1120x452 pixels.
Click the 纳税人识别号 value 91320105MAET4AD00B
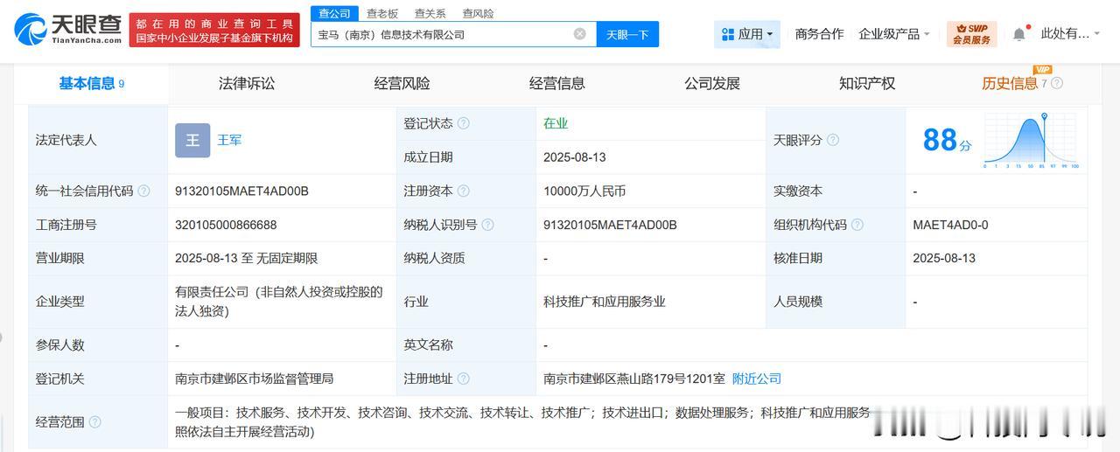pos(610,225)
